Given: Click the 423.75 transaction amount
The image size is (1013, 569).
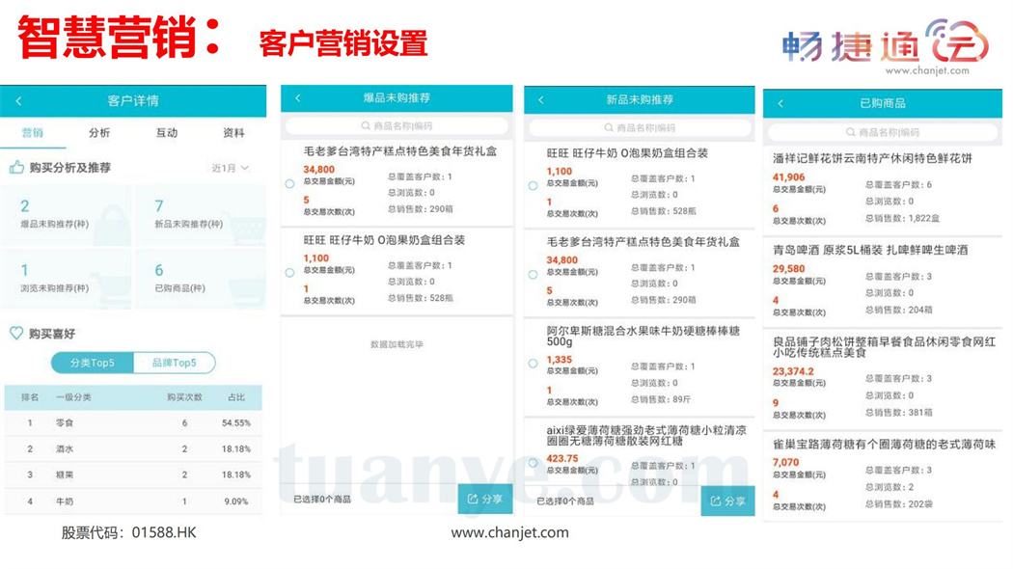Looking at the screenshot, I should (x=562, y=458).
